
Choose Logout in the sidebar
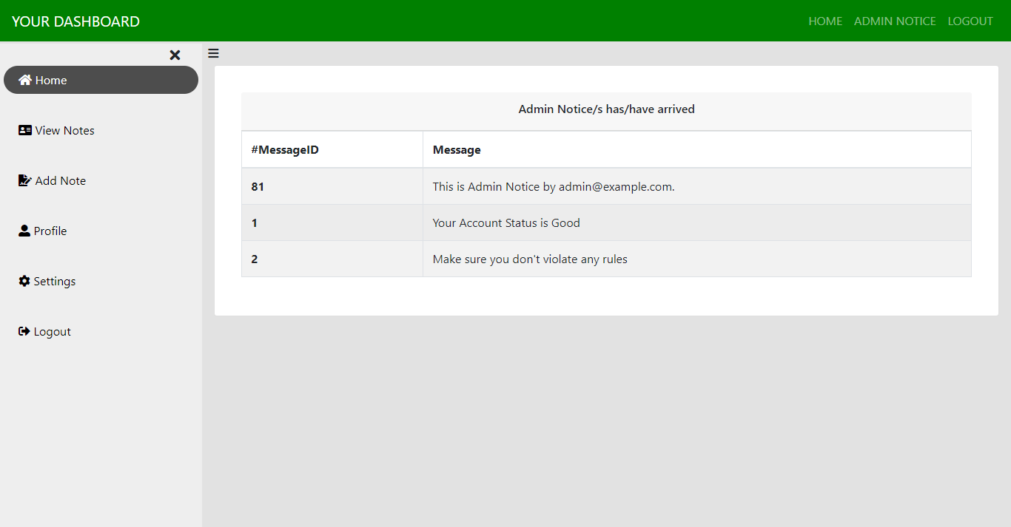coord(101,331)
